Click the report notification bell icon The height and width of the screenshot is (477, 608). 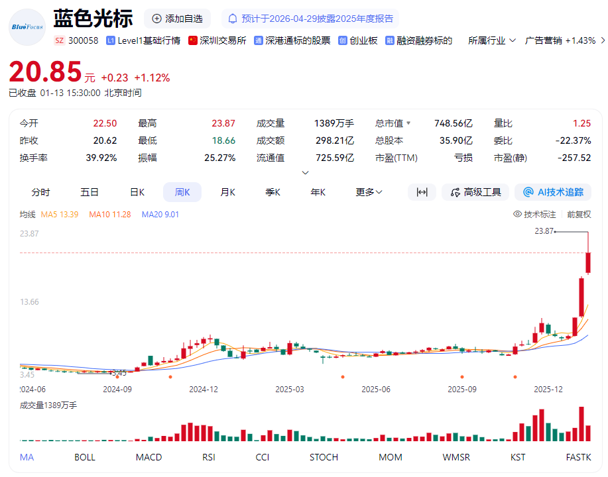point(232,18)
